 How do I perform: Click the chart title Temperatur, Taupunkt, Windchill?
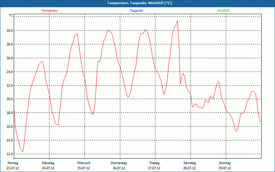point(140,3)
